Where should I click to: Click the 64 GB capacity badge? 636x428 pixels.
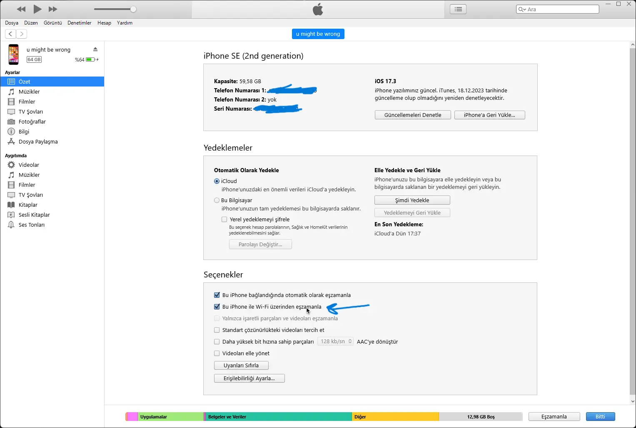pyautogui.click(x=34, y=59)
